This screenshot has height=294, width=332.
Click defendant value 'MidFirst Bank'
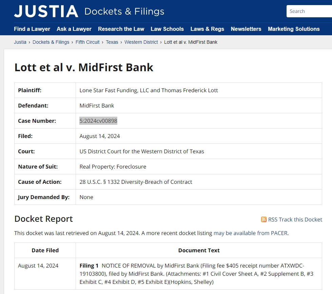97,105
